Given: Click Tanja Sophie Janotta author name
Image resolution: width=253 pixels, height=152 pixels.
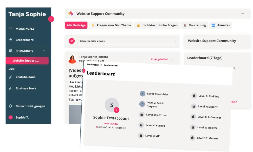Looking at the screenshot, I should 93,57.
